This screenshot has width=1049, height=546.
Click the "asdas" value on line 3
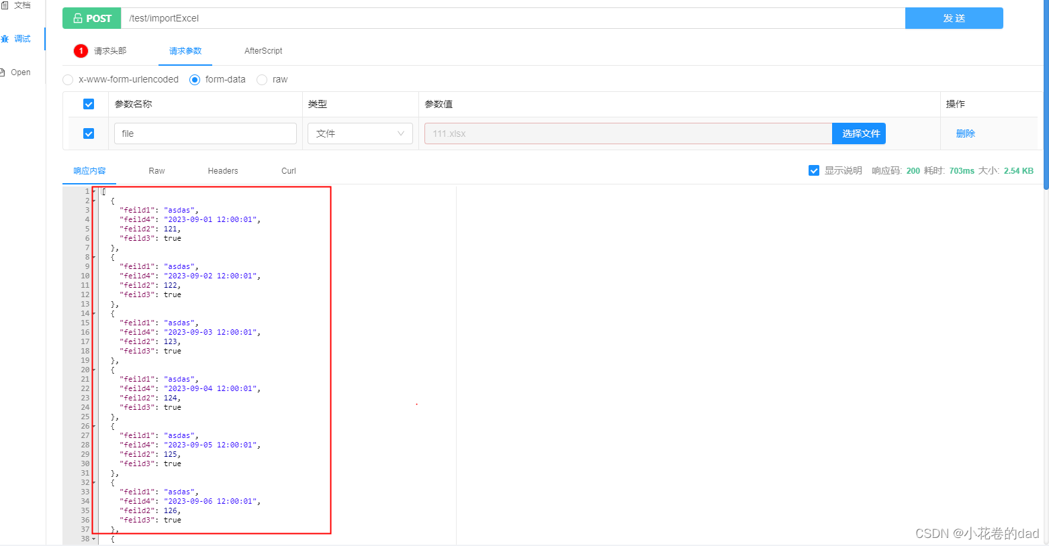pos(179,211)
